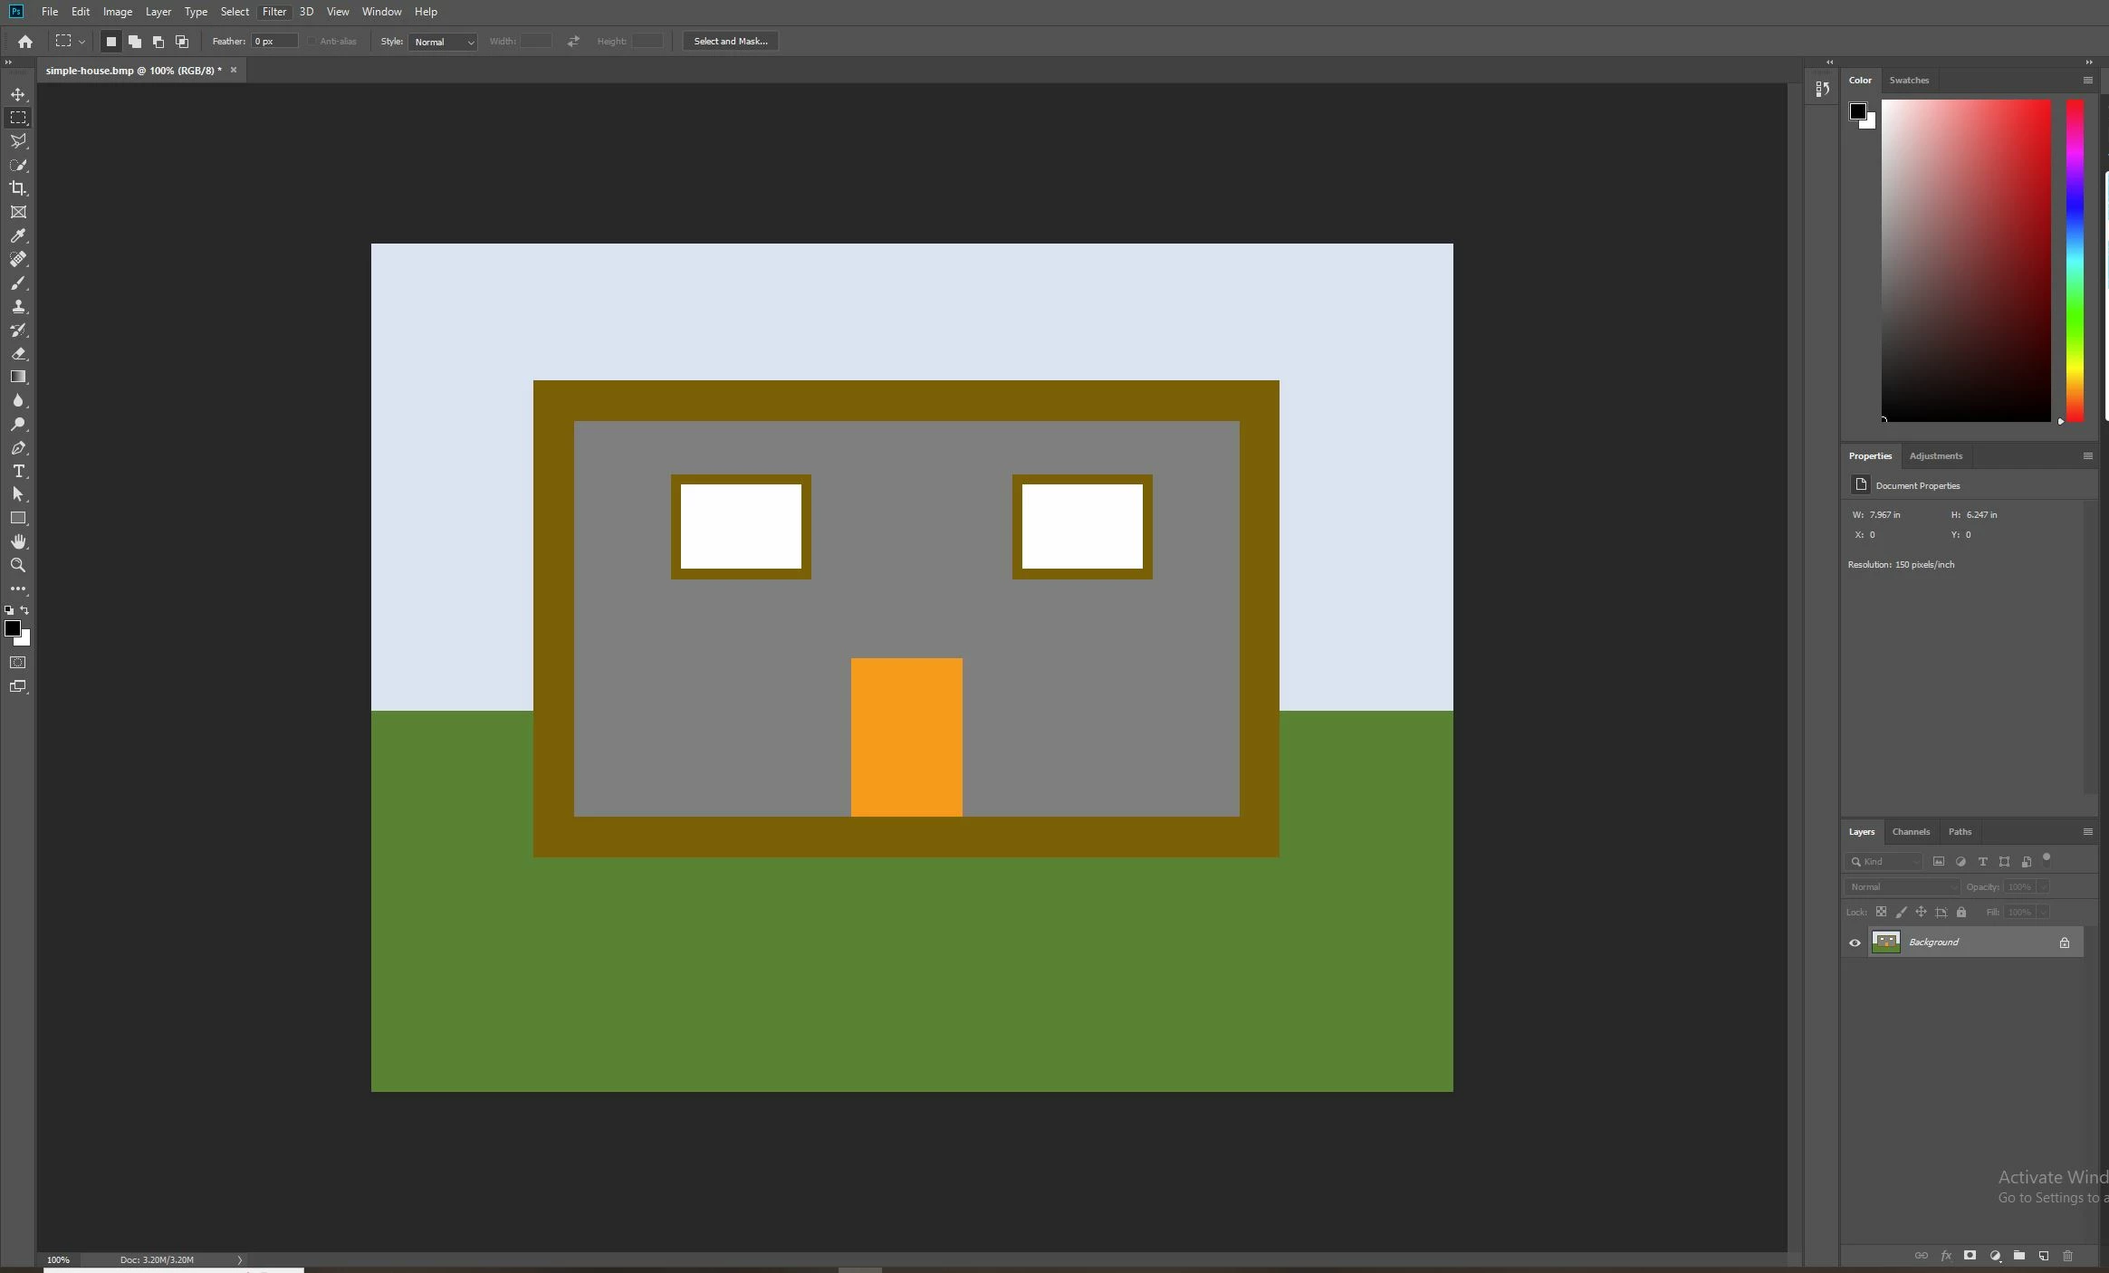This screenshot has height=1273, width=2109.
Task: Toggle Quick Mask mode
Action: click(x=18, y=663)
